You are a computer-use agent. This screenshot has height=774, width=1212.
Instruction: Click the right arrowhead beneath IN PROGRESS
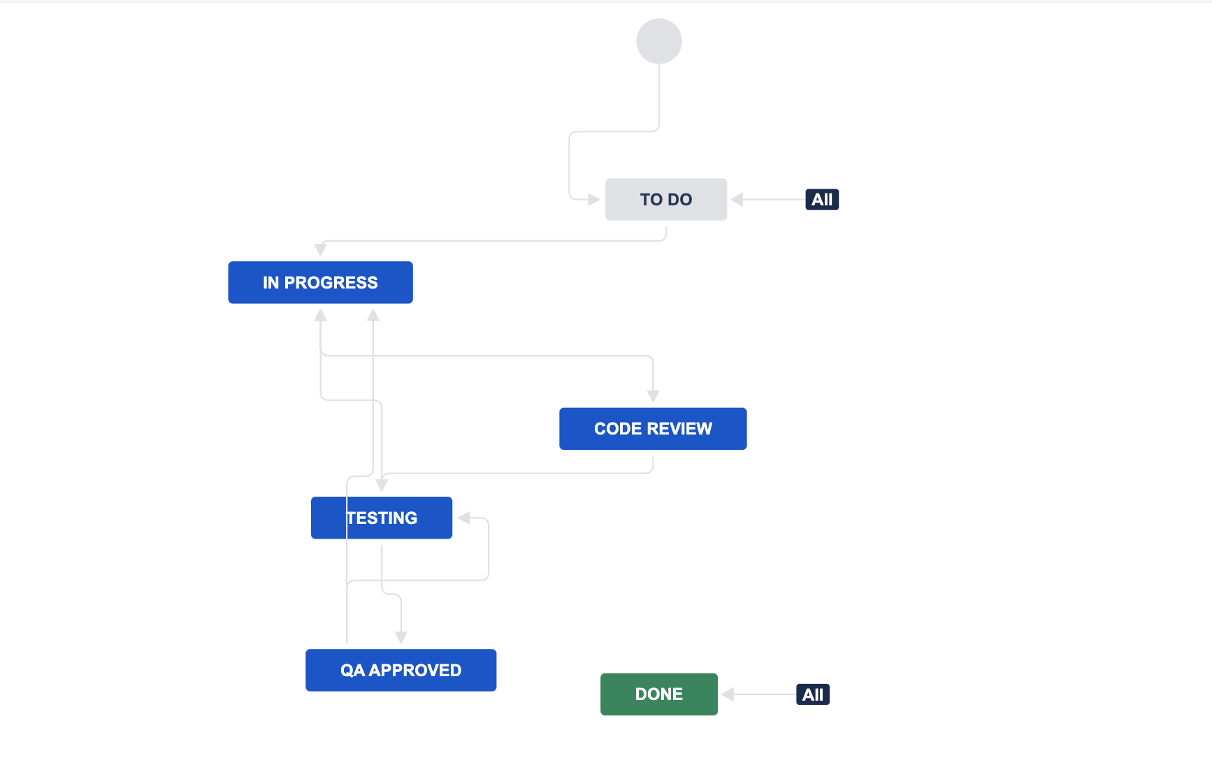(373, 315)
